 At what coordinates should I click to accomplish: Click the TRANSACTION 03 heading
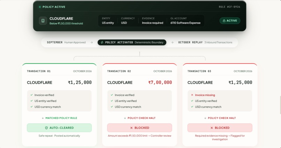199,71
